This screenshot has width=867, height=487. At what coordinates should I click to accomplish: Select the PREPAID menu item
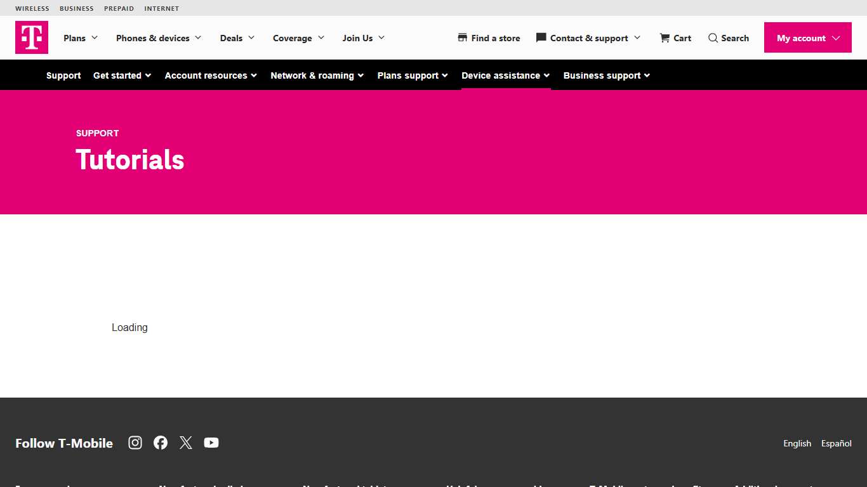pos(119,8)
